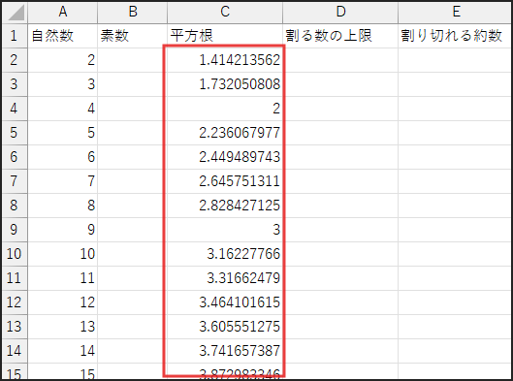Viewport: 513px width, 381px height.
Task: Select column C header
Action: pos(225,13)
